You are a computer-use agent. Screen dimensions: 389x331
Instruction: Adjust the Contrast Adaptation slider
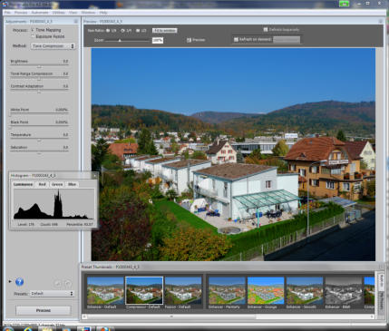[x=39, y=91]
